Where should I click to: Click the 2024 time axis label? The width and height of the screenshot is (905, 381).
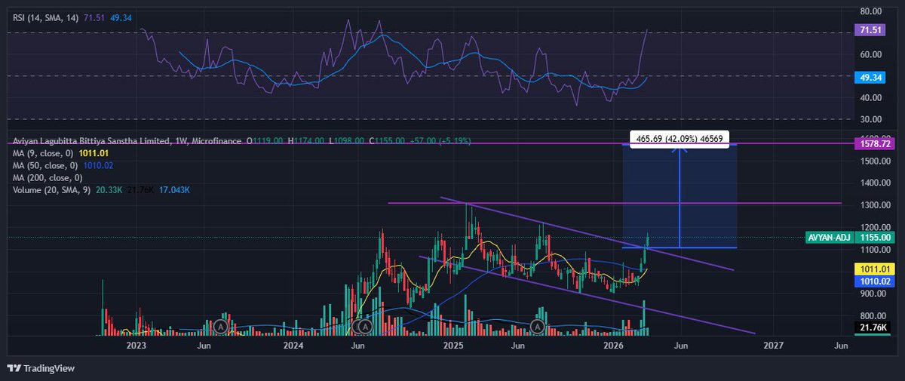pos(293,345)
